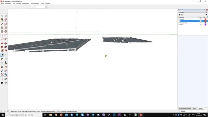Activate the Orbit camera tool
The height and width of the screenshot is (117, 208).
(2, 67)
